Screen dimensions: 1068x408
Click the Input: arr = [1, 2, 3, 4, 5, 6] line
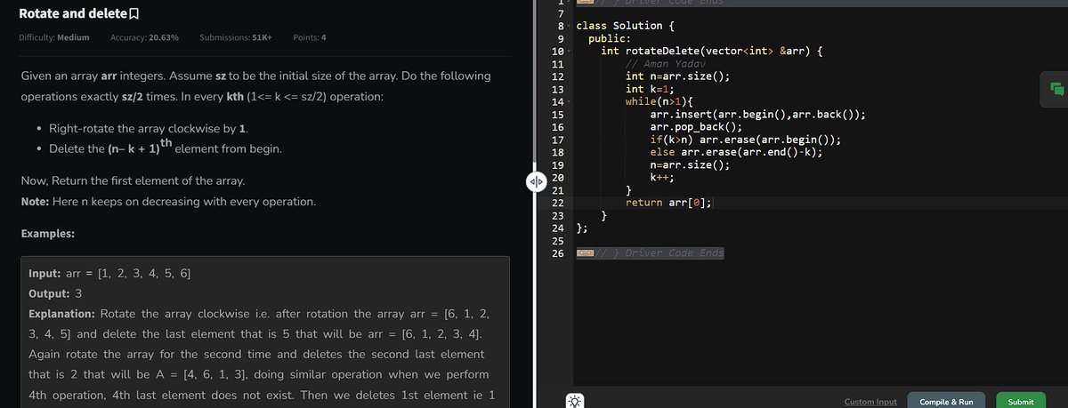109,272
